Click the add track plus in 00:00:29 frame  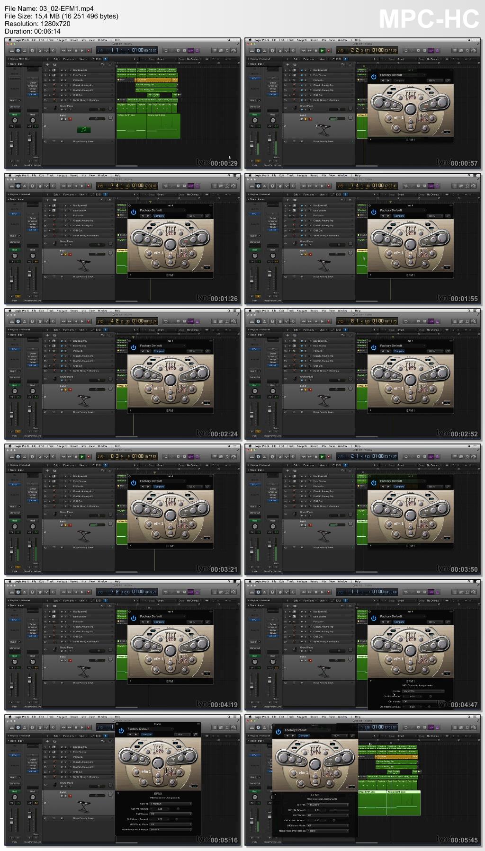[47, 64]
